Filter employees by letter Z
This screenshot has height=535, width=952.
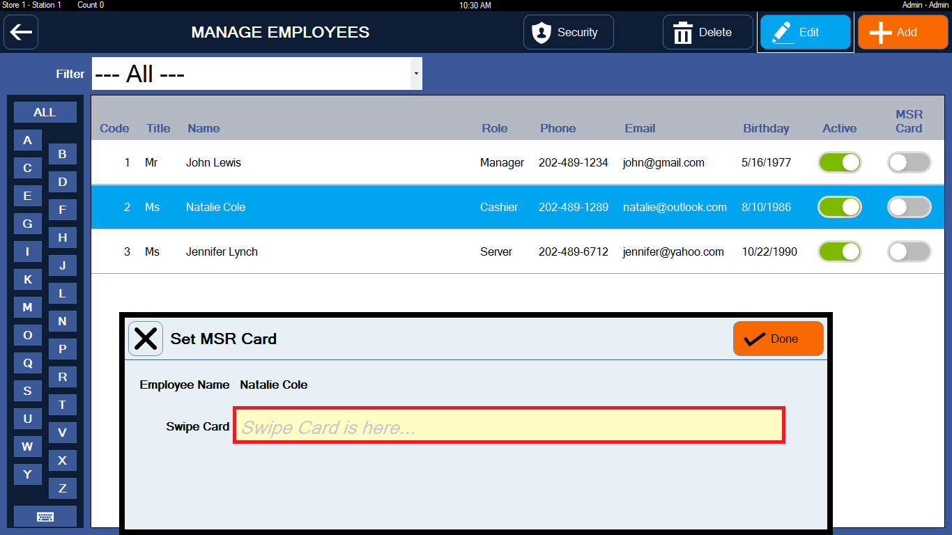pos(62,488)
